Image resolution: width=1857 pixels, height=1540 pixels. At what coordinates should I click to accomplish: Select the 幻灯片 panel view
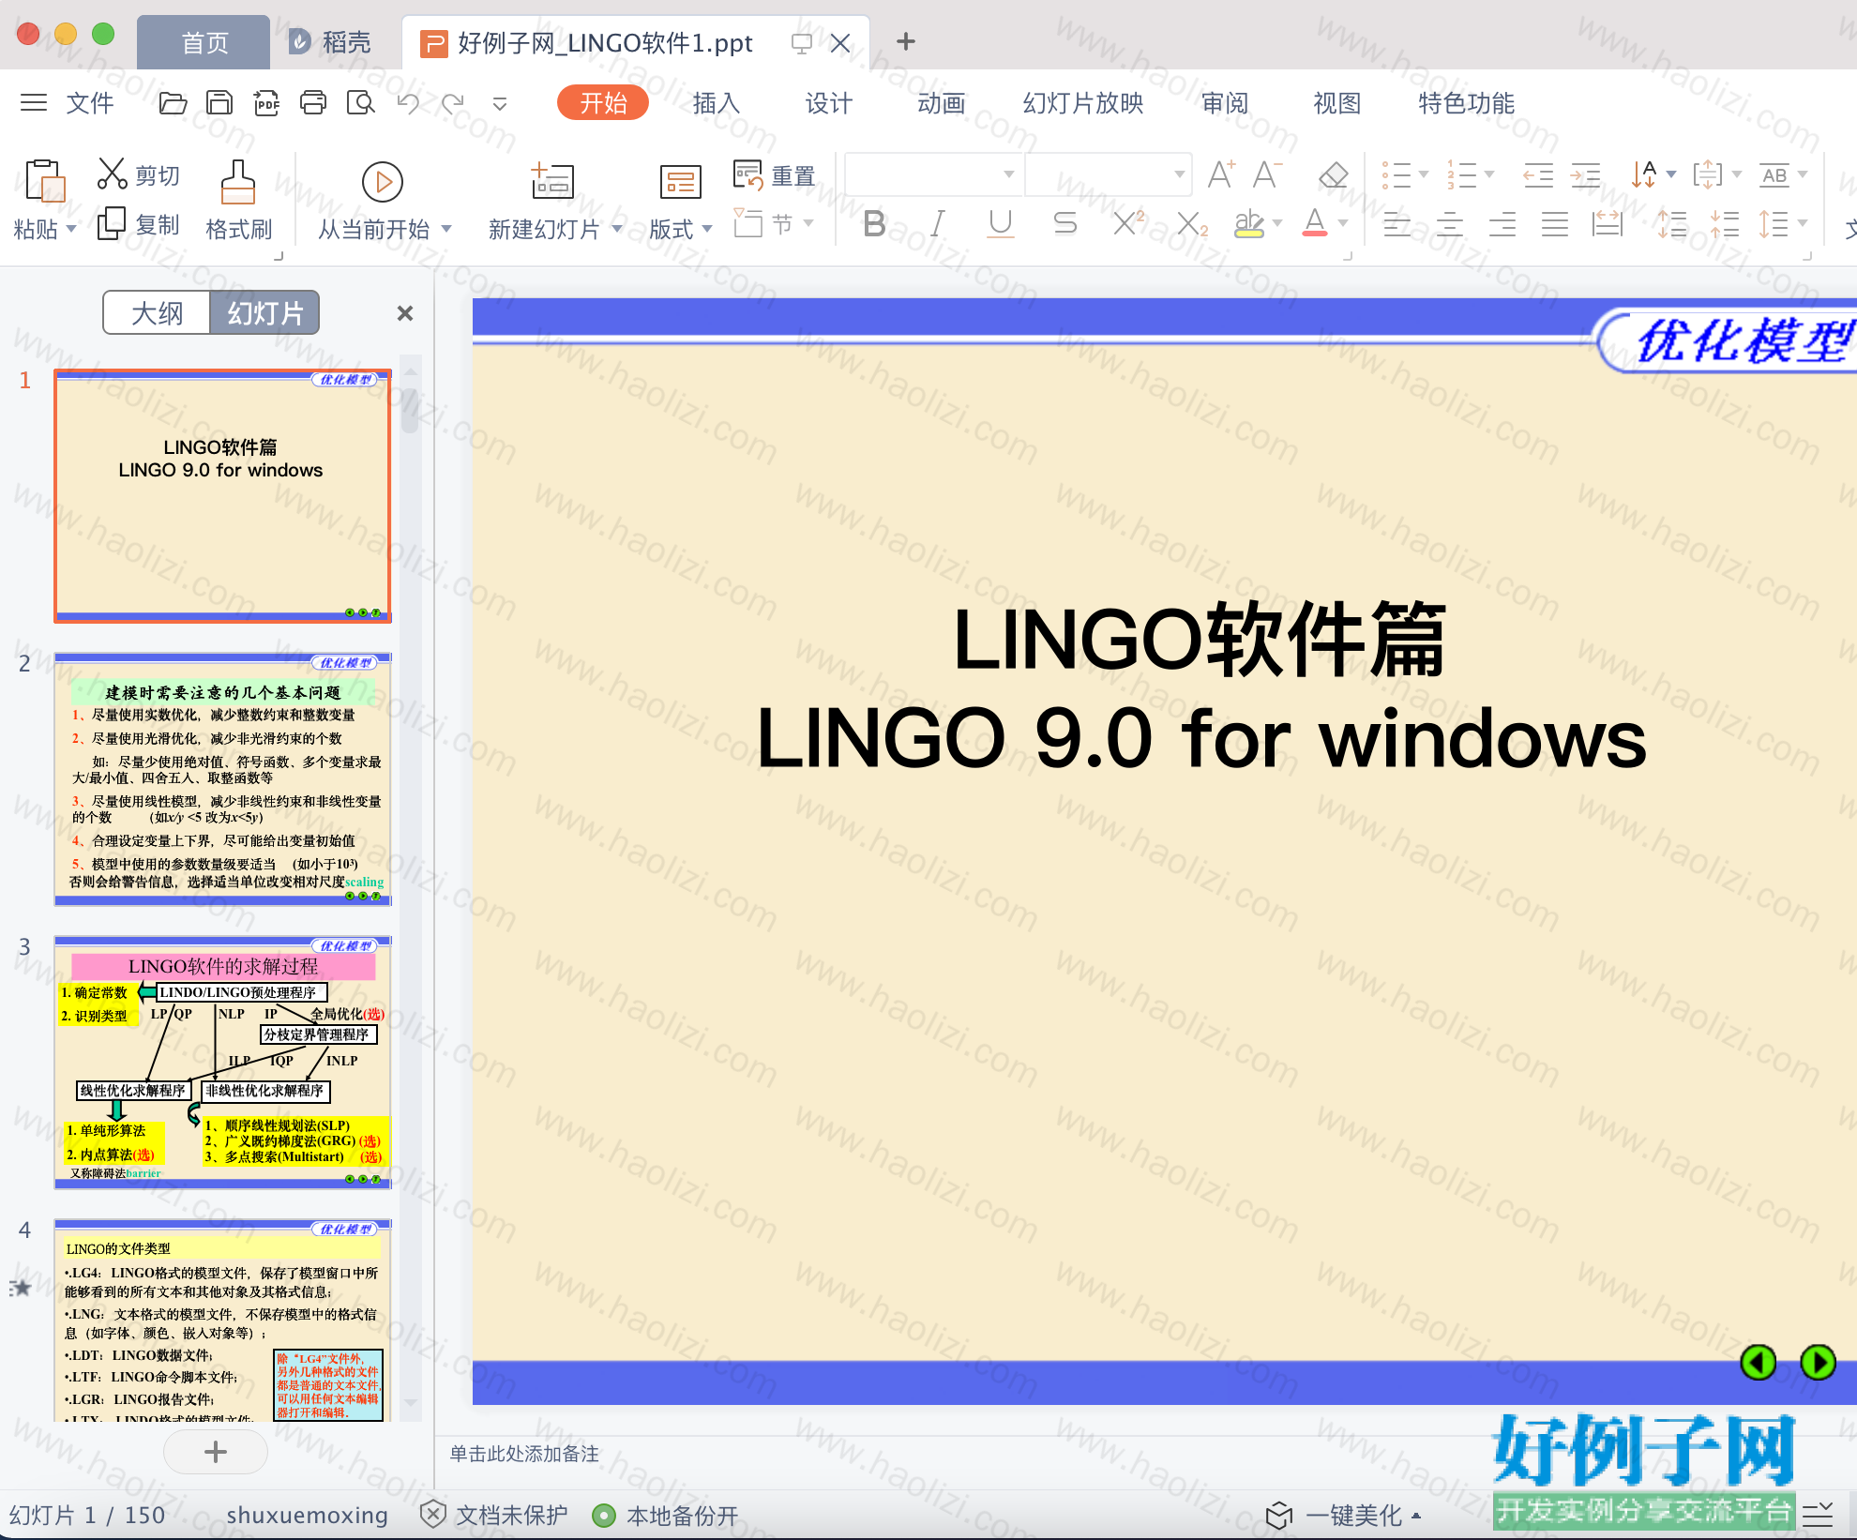tap(265, 312)
